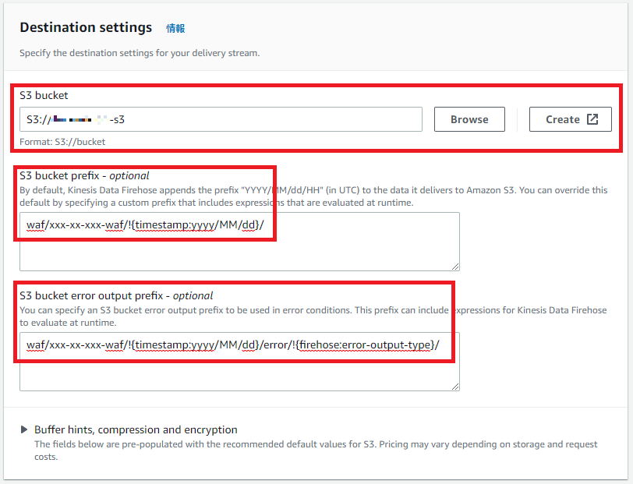Click the 'Specify the destination settings' description
Viewport: 633px width, 484px height.
pos(139,53)
